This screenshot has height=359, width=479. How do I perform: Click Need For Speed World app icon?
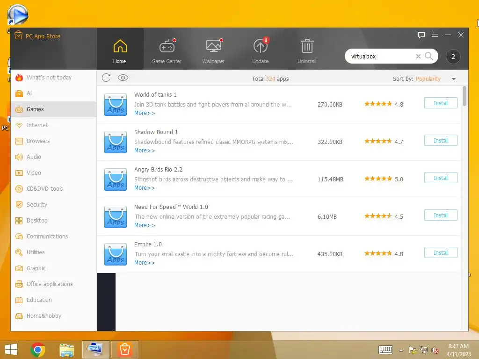click(116, 217)
